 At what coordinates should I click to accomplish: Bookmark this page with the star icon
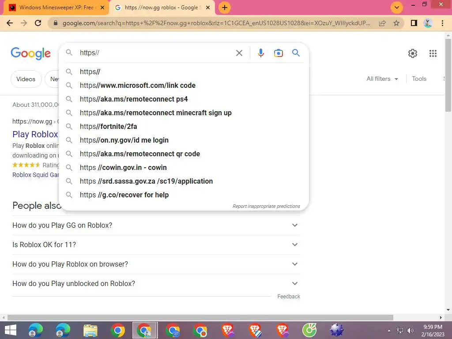tap(396, 23)
